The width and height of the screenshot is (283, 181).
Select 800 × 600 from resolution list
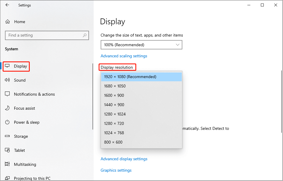(141, 142)
